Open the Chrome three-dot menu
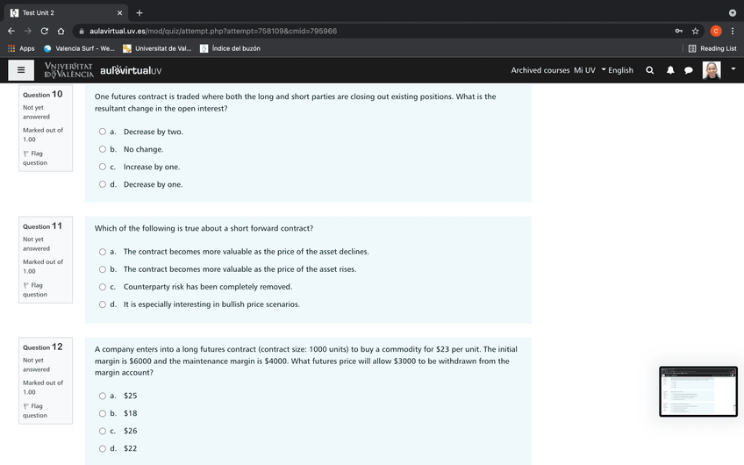Screen dimensions: 744x465 tap(733, 31)
